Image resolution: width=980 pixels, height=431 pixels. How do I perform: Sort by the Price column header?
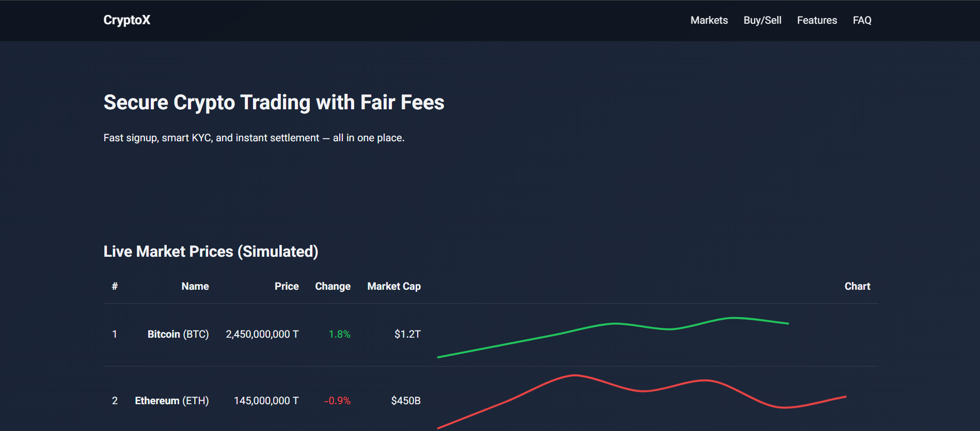[x=287, y=286]
